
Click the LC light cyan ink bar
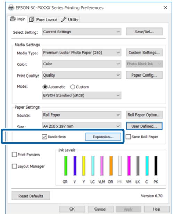[93, 166]
